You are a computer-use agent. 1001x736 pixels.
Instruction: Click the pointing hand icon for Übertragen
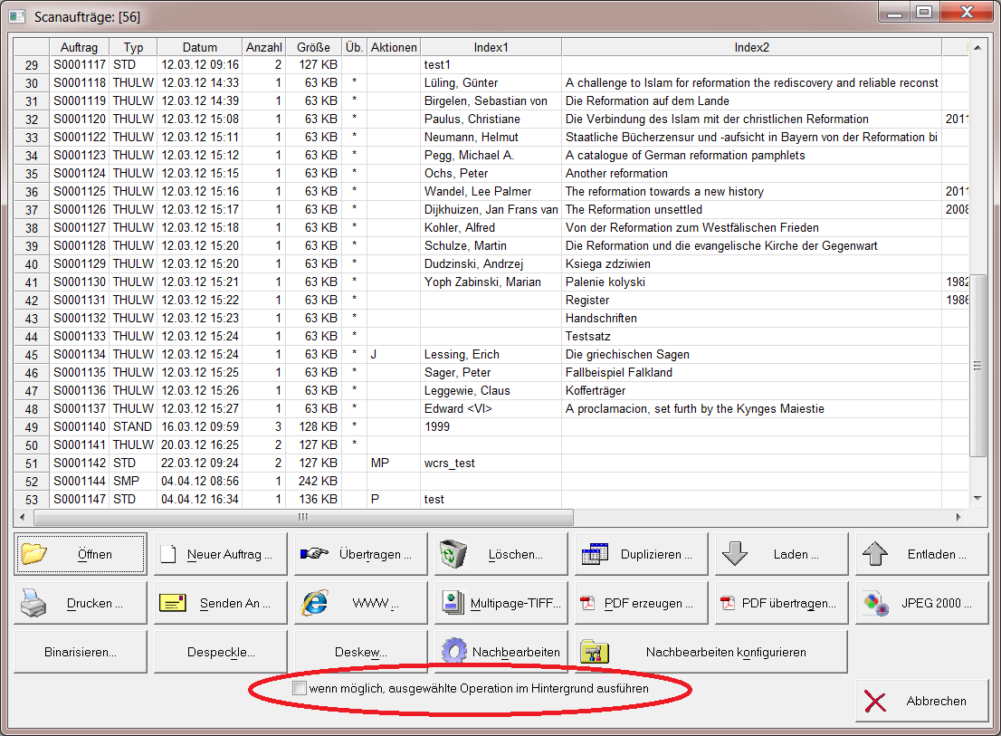click(314, 553)
